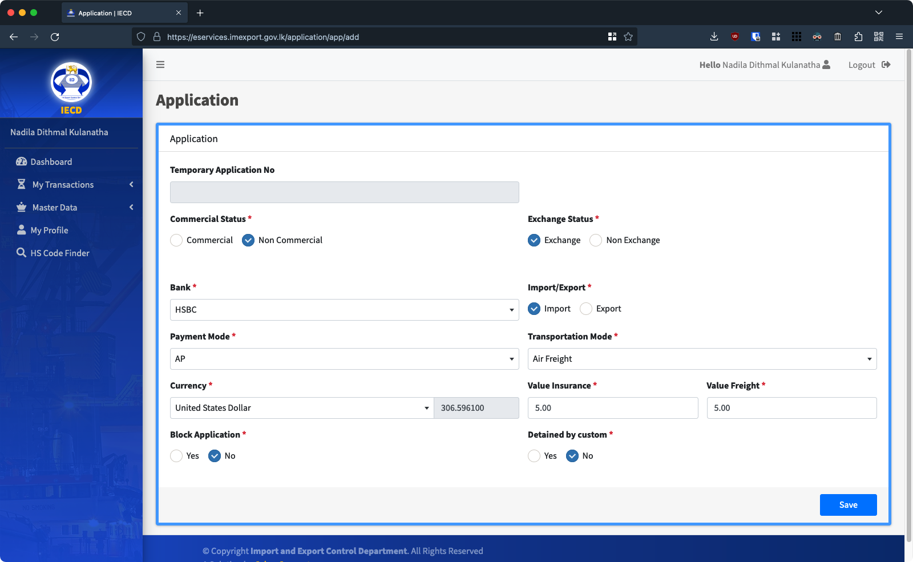Select the Commercial radio button
The image size is (913, 562).
coord(177,240)
